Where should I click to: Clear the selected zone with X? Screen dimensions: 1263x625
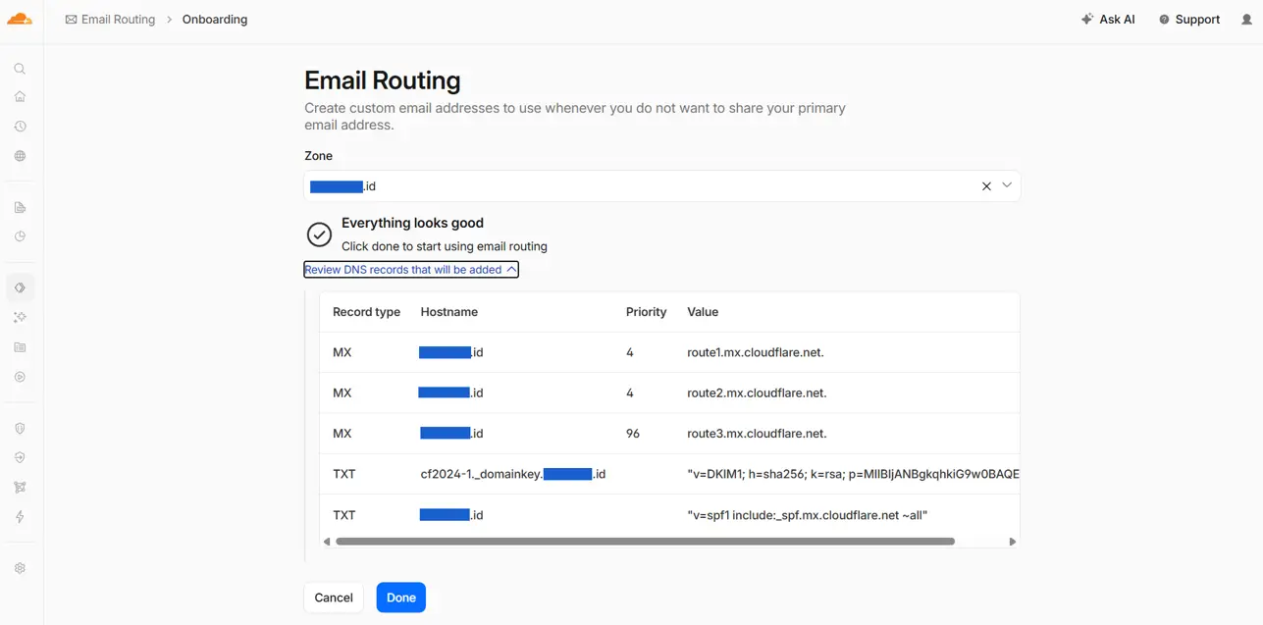click(x=986, y=186)
